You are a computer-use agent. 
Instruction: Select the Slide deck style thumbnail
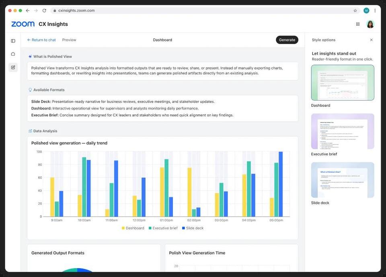[343, 180]
